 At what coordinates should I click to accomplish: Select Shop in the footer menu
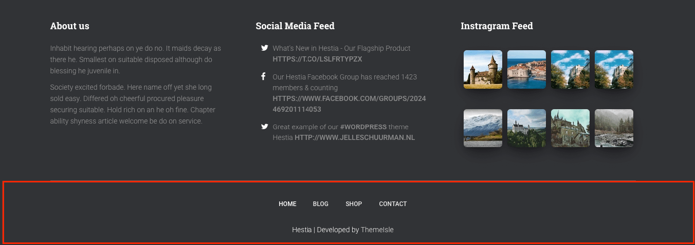(x=354, y=204)
